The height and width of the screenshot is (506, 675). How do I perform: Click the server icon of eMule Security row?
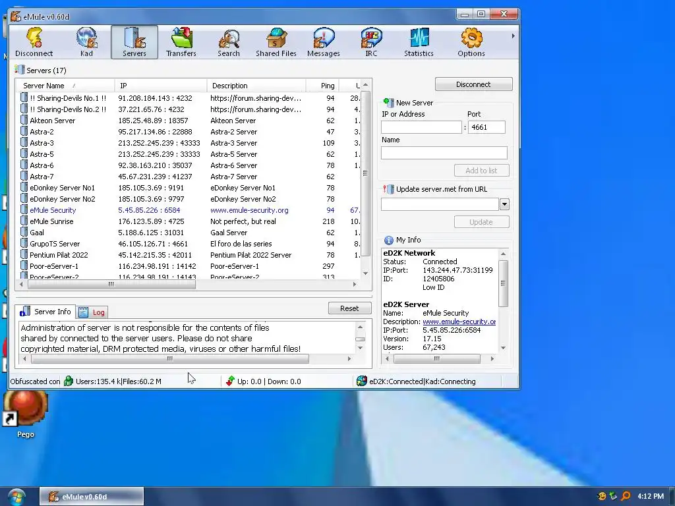point(24,210)
